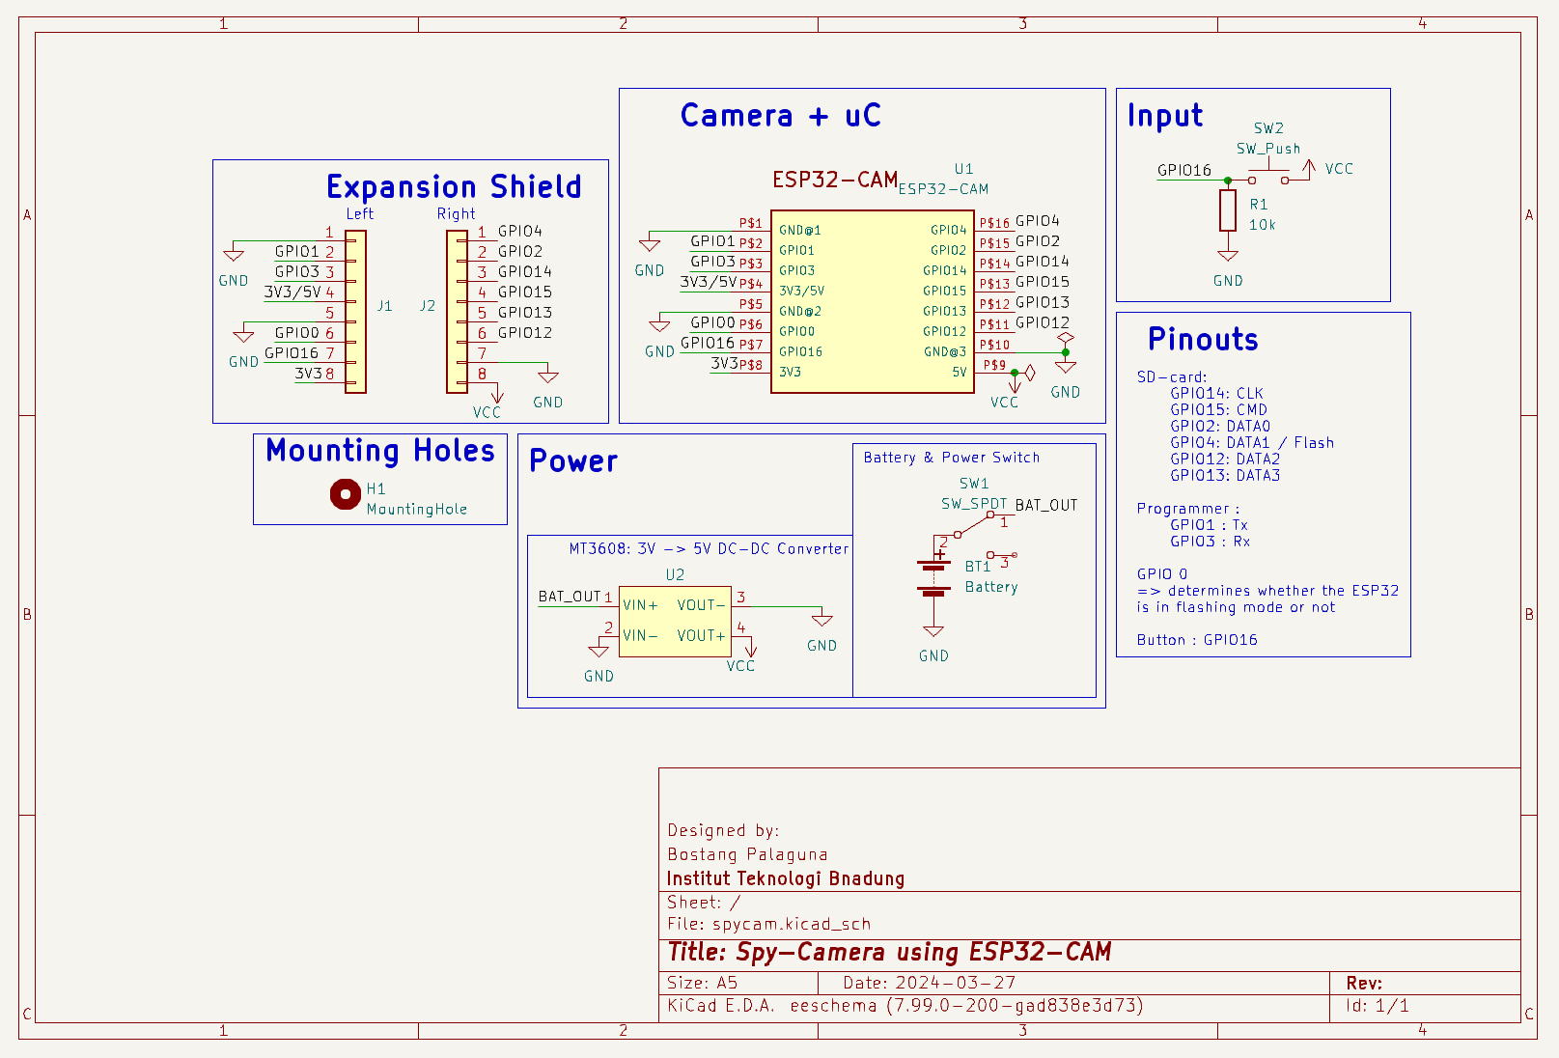The image size is (1559, 1058).
Task: Select the U2 MT3608 converter block
Action: pyautogui.click(x=675, y=622)
